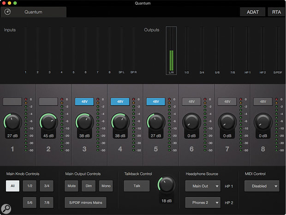Open the Quantum device tab
Image resolution: width=286 pixels, height=215 pixels.
tap(33, 12)
